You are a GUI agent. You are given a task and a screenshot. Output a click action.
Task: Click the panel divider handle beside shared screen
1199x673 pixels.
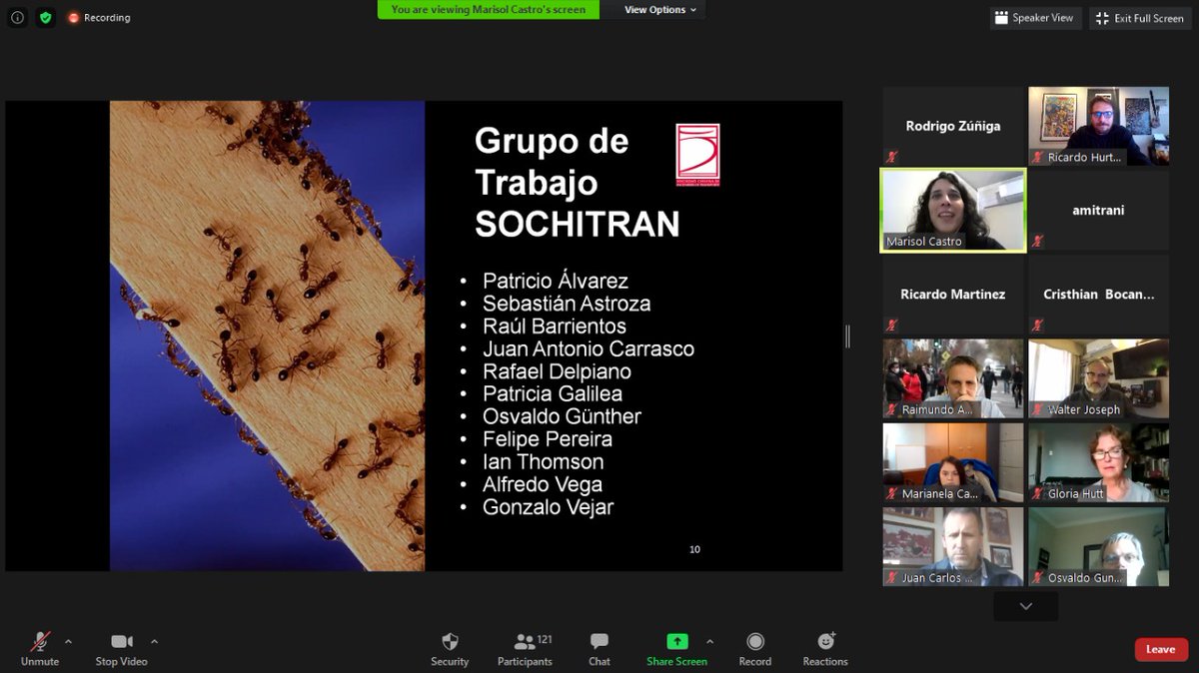pos(848,336)
